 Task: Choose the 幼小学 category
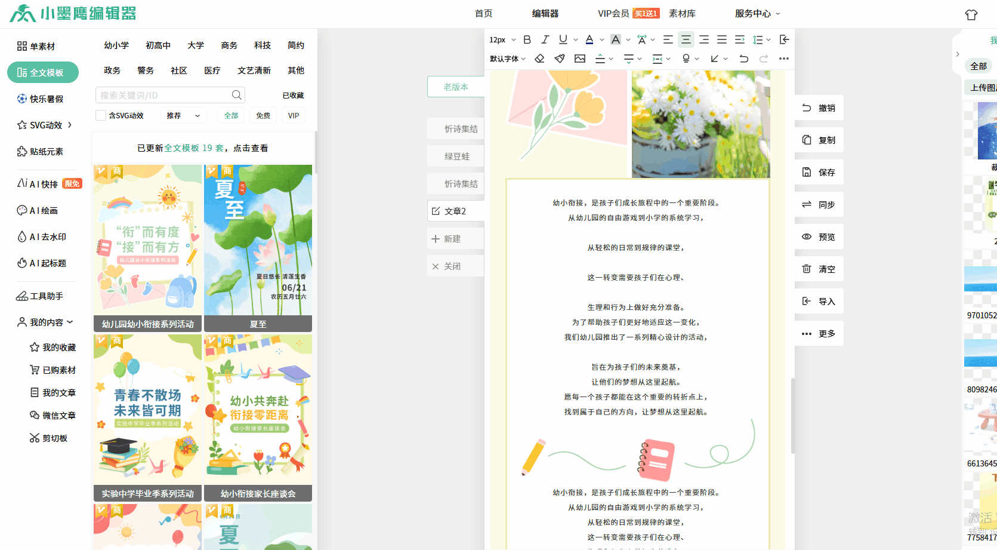pos(116,45)
